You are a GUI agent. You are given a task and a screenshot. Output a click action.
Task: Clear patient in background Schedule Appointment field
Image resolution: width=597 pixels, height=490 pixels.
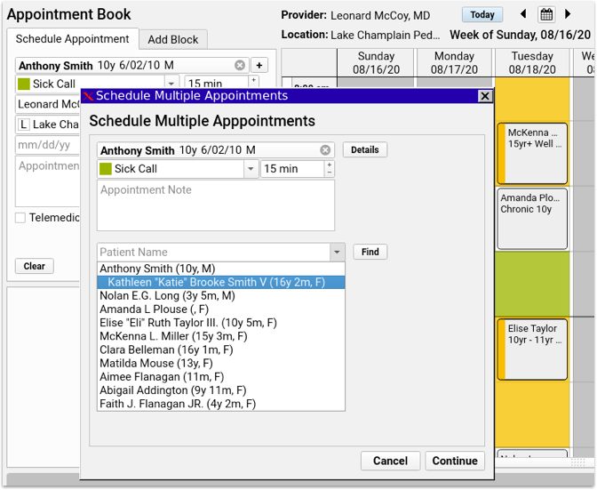[240, 66]
